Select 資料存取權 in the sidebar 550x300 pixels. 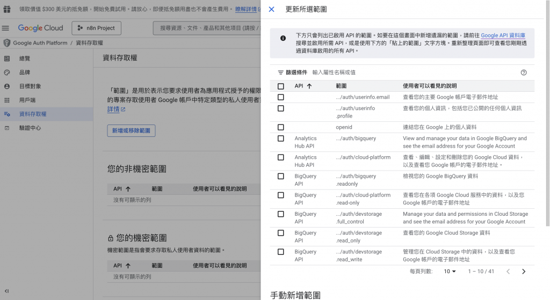[x=46, y=114]
